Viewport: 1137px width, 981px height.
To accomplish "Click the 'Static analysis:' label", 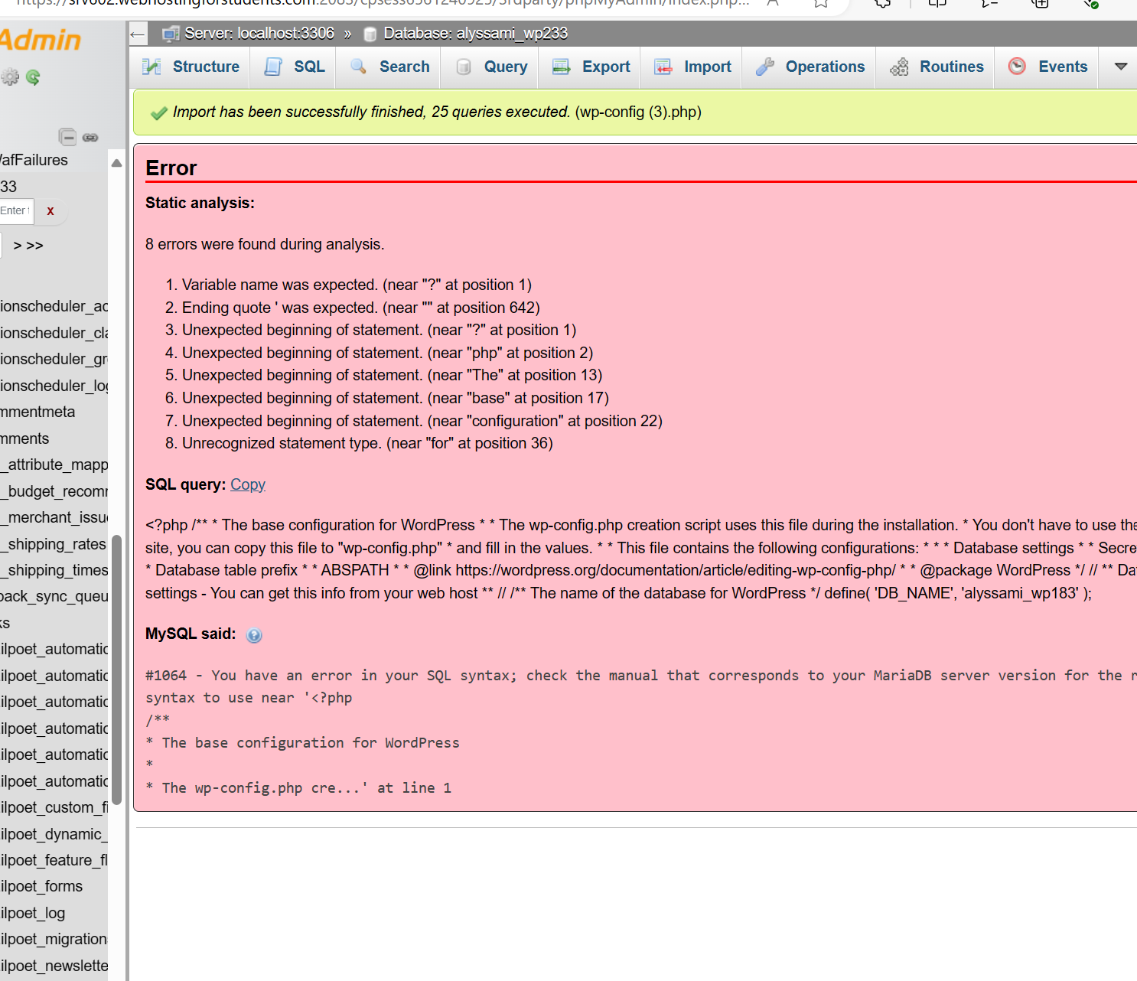I will [x=200, y=203].
